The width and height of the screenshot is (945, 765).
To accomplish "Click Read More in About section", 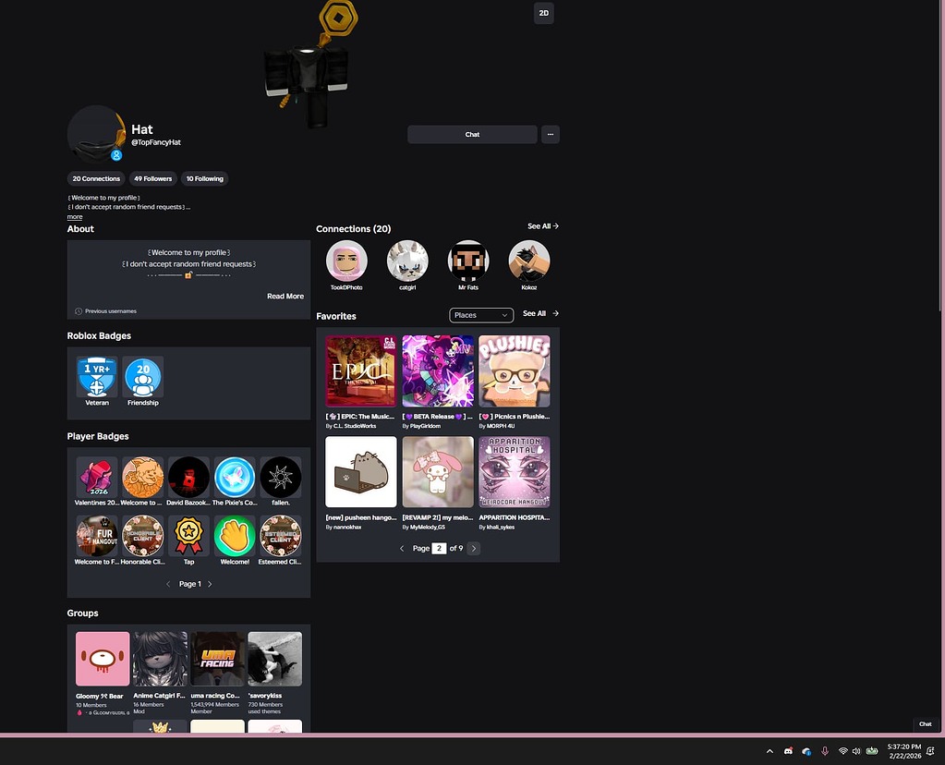I will point(285,296).
